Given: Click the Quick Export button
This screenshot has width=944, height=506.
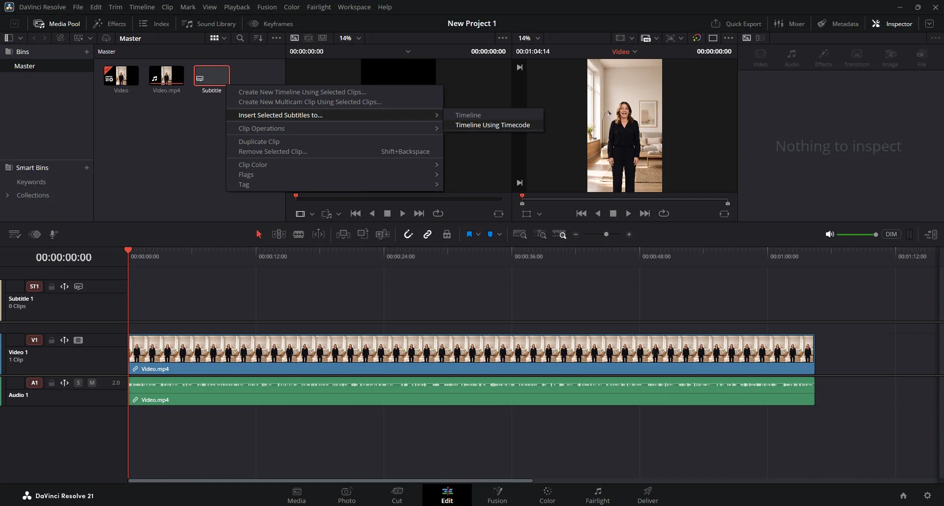Looking at the screenshot, I should pyautogui.click(x=736, y=24).
